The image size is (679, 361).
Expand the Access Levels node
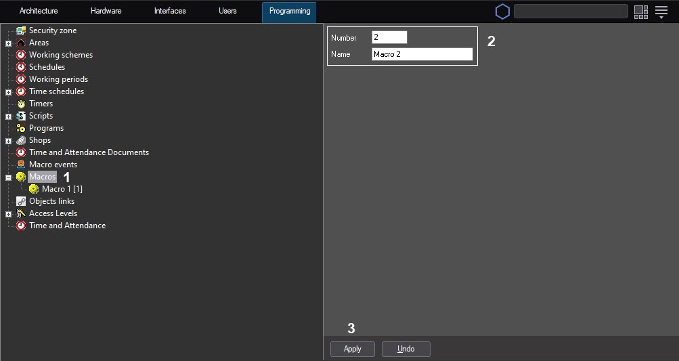[x=8, y=214]
